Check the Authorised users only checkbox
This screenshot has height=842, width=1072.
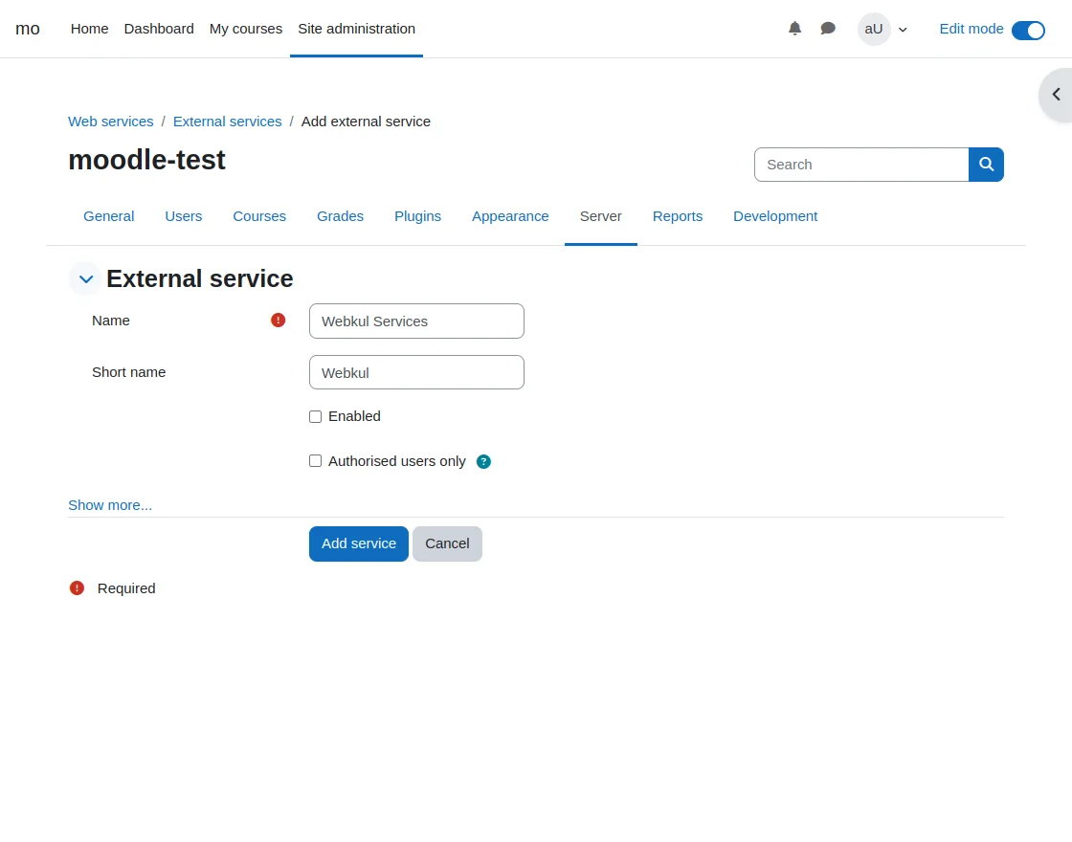[x=315, y=460]
